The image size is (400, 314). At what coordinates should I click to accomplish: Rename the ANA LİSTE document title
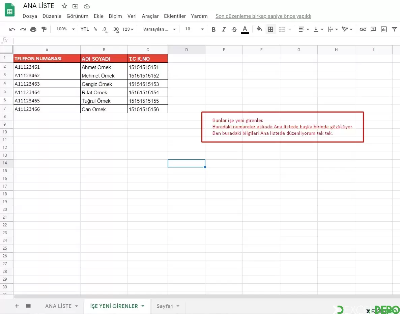pyautogui.click(x=39, y=6)
